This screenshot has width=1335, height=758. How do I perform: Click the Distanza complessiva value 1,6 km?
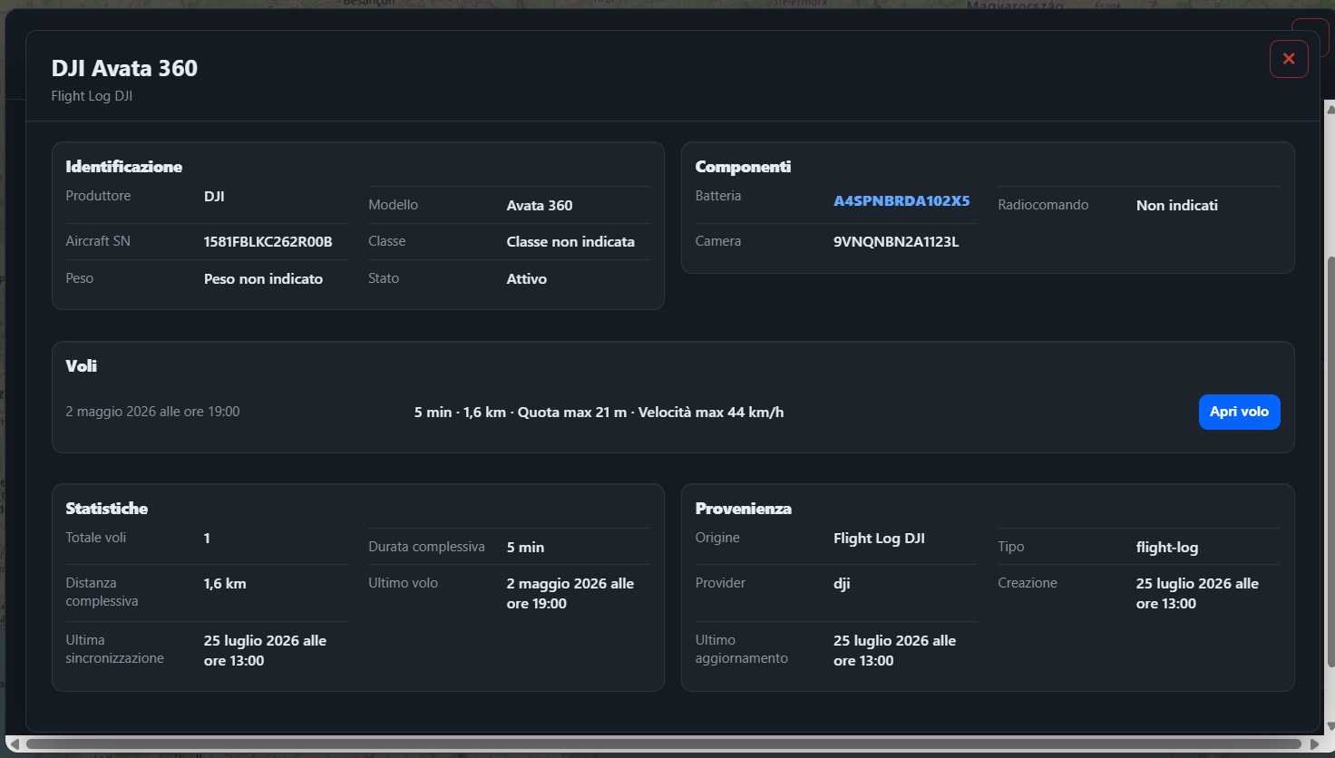pyautogui.click(x=225, y=584)
